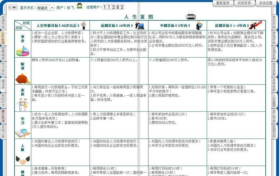The width and height of the screenshot is (279, 176).
Task: Open the 我的好友 side tab
Action: 3,101
